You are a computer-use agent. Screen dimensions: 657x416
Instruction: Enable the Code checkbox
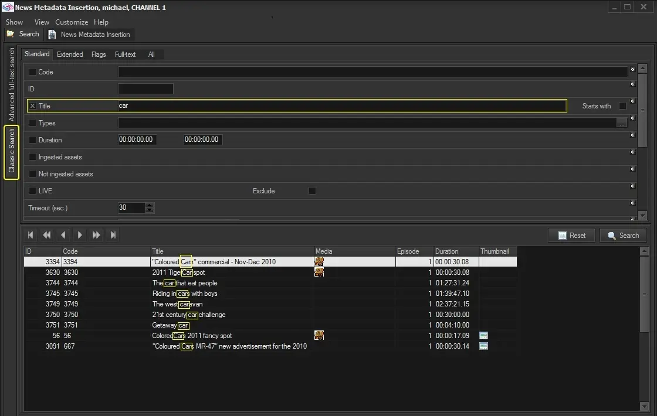(33, 72)
